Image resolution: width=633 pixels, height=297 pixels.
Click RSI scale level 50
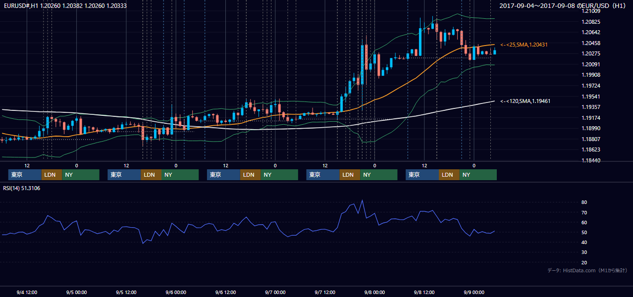click(584, 232)
